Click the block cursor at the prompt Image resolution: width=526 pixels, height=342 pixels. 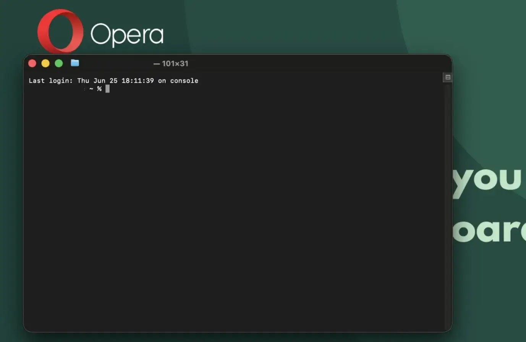(x=107, y=89)
